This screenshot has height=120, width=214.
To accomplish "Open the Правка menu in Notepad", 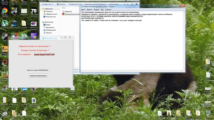I will pyautogui.click(x=89, y=10).
